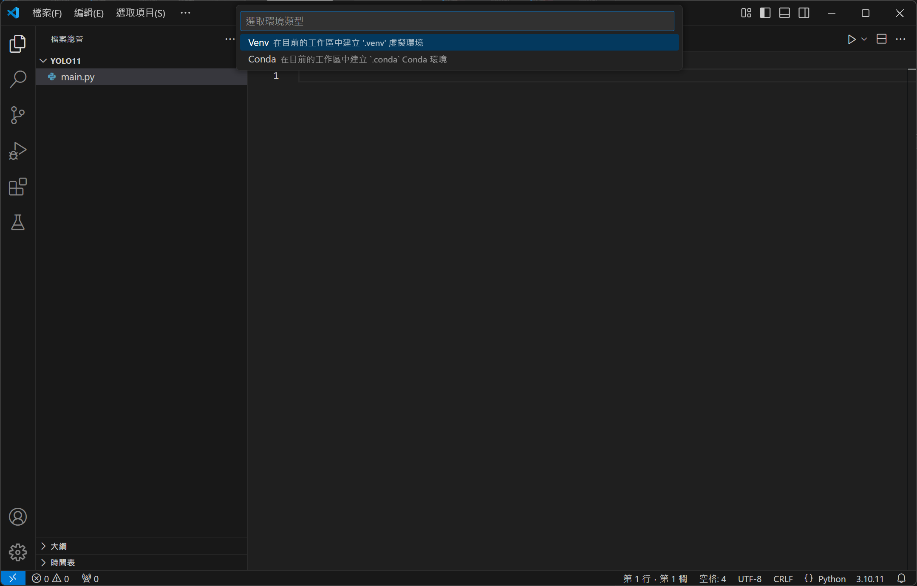Viewport: 917px width, 586px height.
Task: Click Python 3.10.11 interpreter in status bar
Action: tap(869, 579)
